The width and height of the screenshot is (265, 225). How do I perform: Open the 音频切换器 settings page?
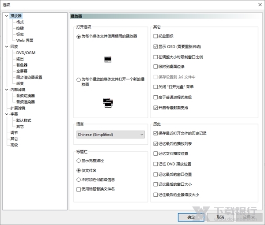[26, 96]
